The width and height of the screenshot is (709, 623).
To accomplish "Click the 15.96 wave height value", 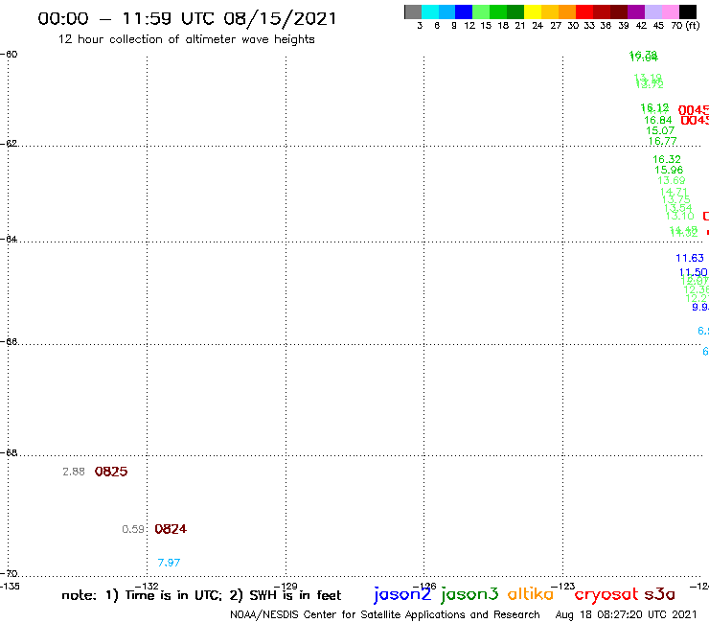I will point(669,170).
